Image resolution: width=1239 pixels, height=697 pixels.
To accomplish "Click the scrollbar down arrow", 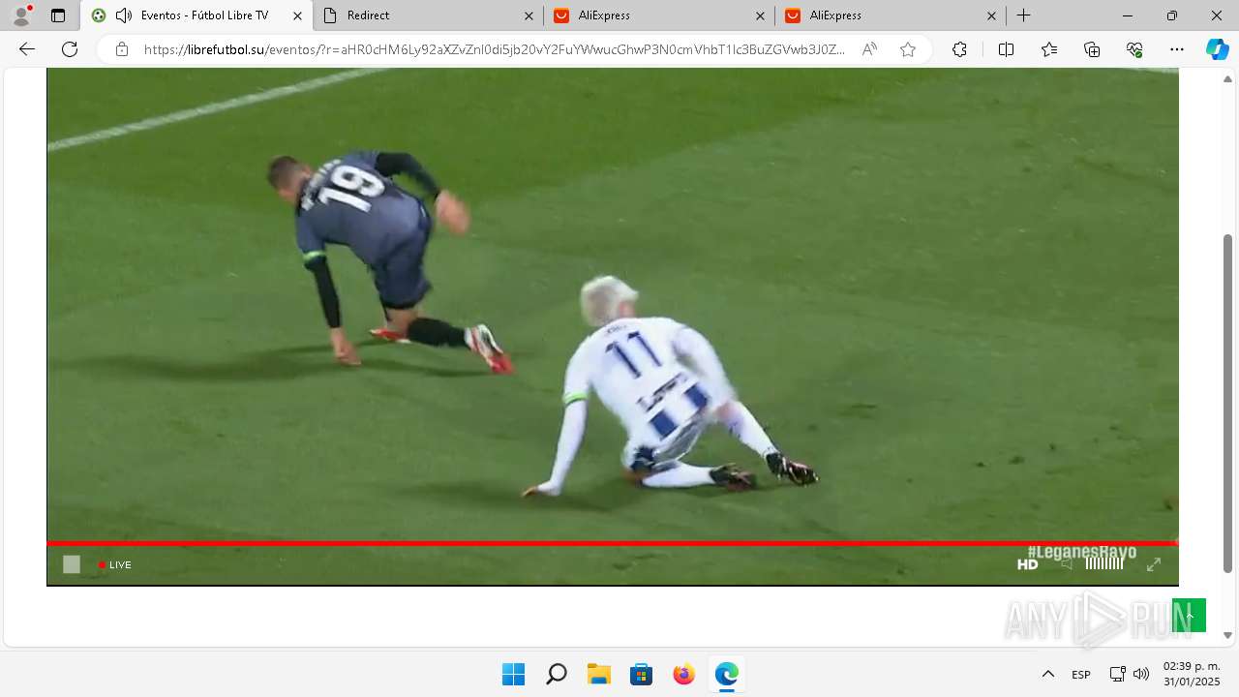I will [1228, 635].
